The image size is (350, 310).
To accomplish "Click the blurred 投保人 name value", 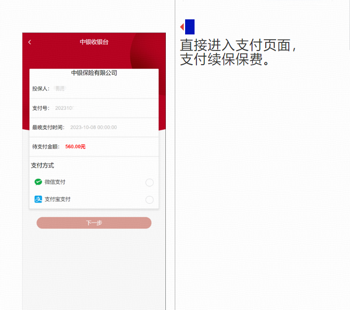I will 60,89.
